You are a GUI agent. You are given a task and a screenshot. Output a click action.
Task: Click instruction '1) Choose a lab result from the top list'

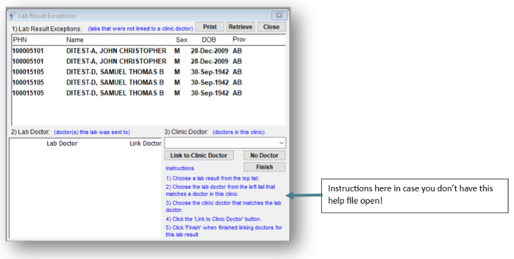(212, 179)
